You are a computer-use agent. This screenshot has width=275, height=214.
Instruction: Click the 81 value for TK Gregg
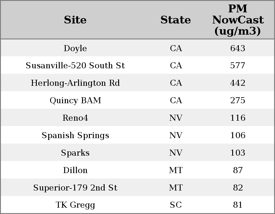[238, 205]
